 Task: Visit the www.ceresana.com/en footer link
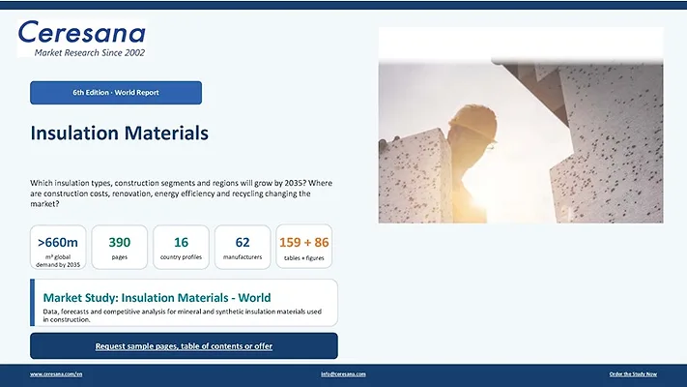tap(56, 374)
